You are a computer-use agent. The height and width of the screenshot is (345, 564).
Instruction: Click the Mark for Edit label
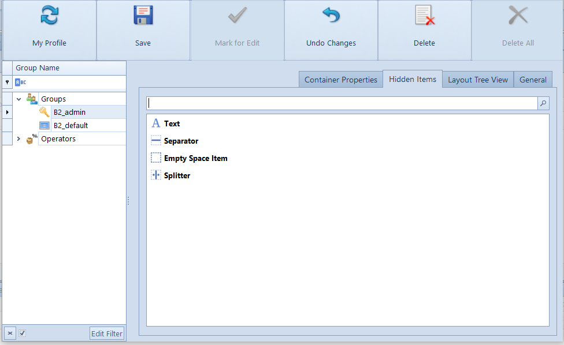pyautogui.click(x=237, y=43)
